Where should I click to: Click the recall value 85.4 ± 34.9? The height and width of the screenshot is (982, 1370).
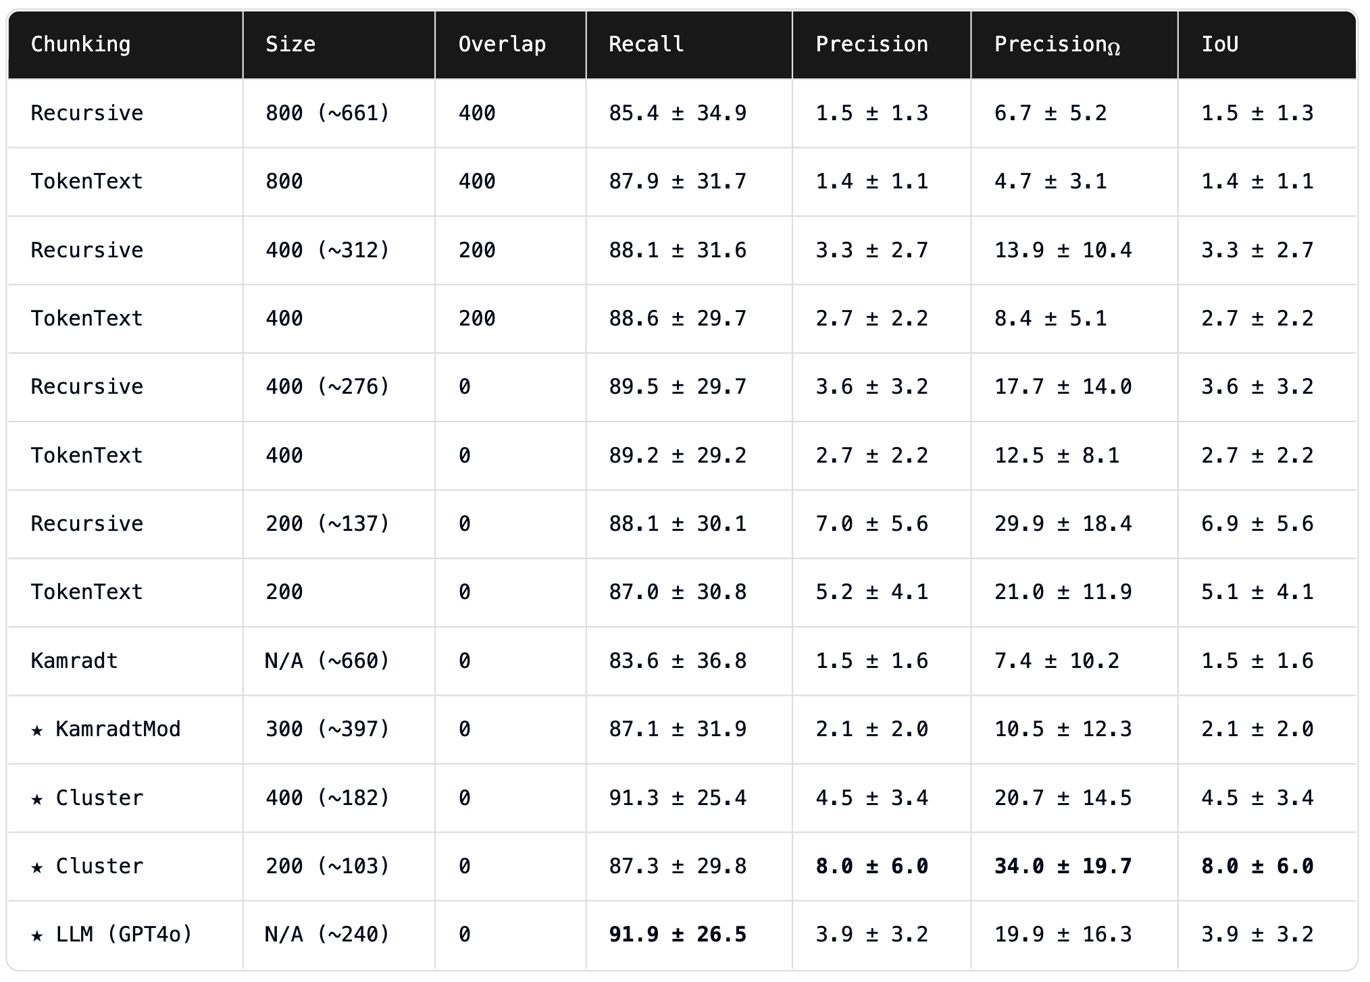click(678, 113)
